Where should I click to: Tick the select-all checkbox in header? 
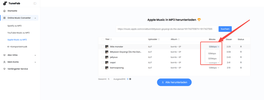point(103,39)
